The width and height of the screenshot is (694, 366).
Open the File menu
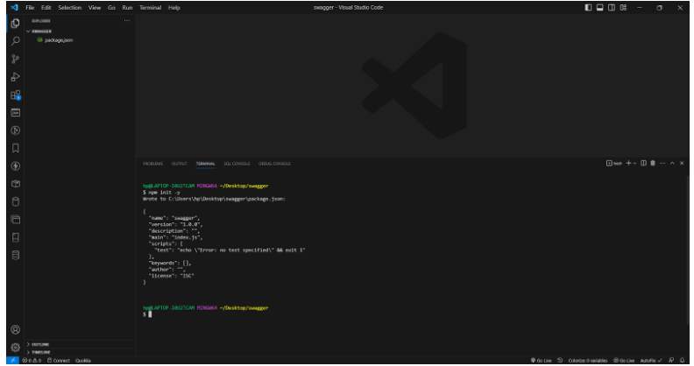(30, 8)
